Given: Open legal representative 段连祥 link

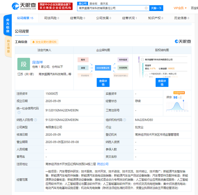Looking at the screenshot, I should click(37, 62).
